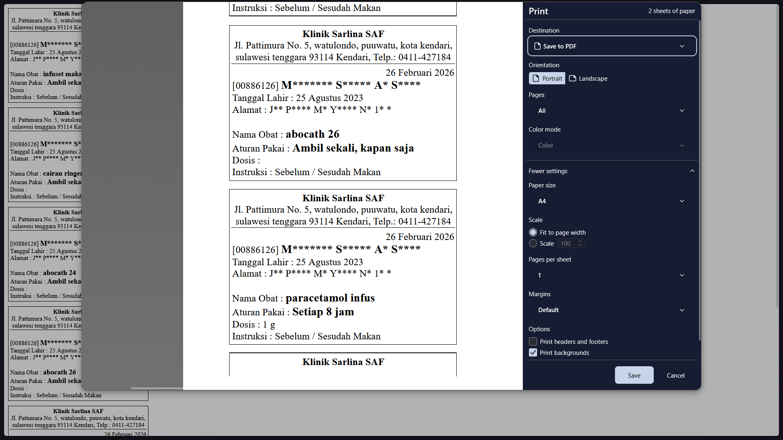Click the date on the preview's paracetamol infus label
783x440 pixels.
[x=420, y=237]
